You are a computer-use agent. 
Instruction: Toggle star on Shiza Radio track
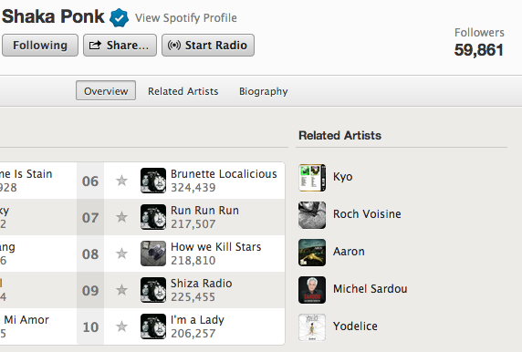[x=122, y=290]
